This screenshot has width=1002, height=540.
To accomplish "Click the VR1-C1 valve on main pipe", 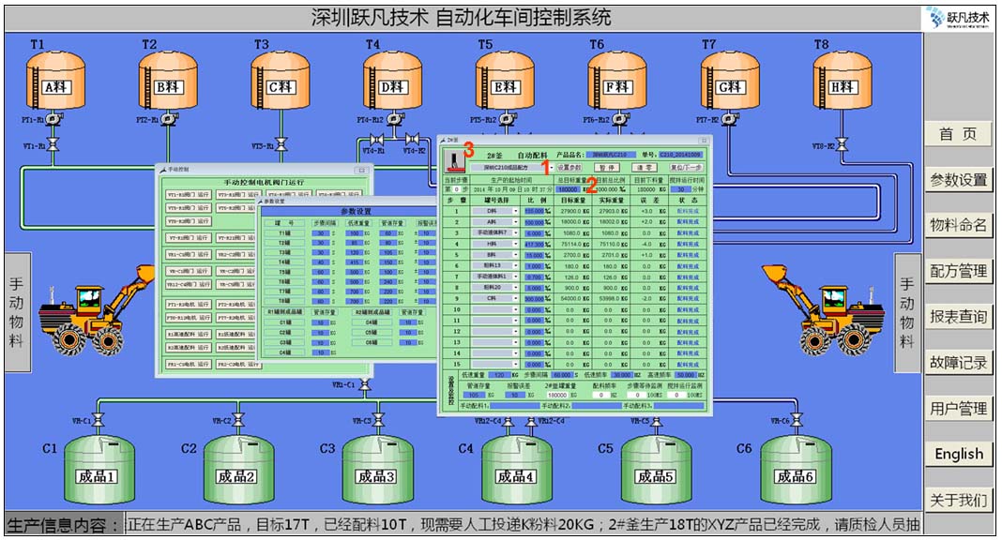I will click(365, 385).
